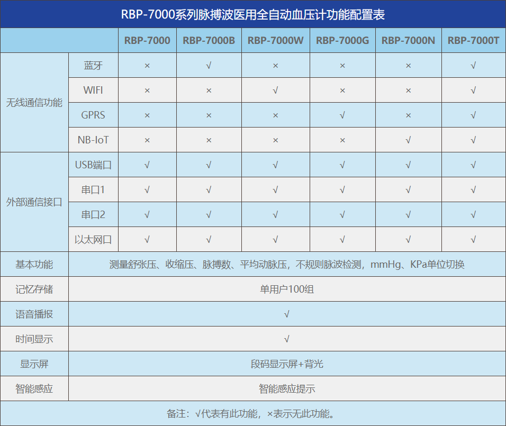This screenshot has height=426, width=506.
Task: Click the 备注 footnote text at the bottom
Action: [x=253, y=414]
